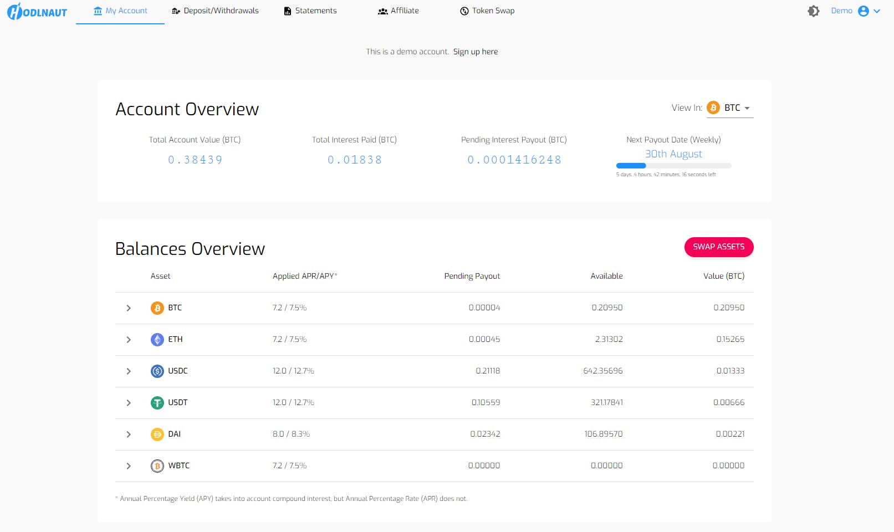Click BTC value 0.20950 in Value column

[729, 308]
